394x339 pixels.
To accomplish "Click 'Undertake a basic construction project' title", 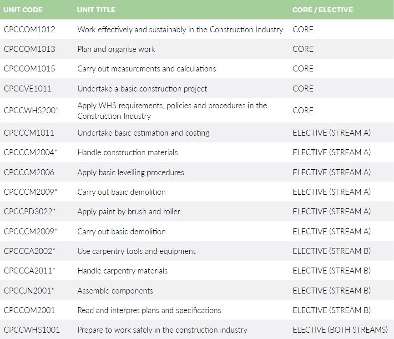I will pos(142,89).
